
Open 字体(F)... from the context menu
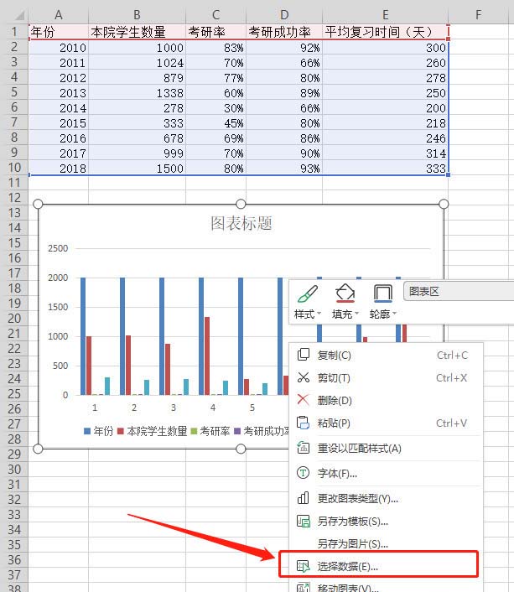[386, 473]
